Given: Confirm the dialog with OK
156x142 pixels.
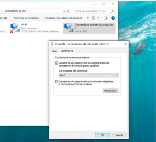Looking at the screenshot, I should coord(103,135).
